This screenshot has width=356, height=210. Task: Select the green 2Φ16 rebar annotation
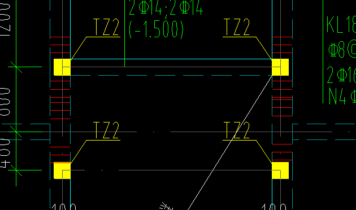pos(341,75)
